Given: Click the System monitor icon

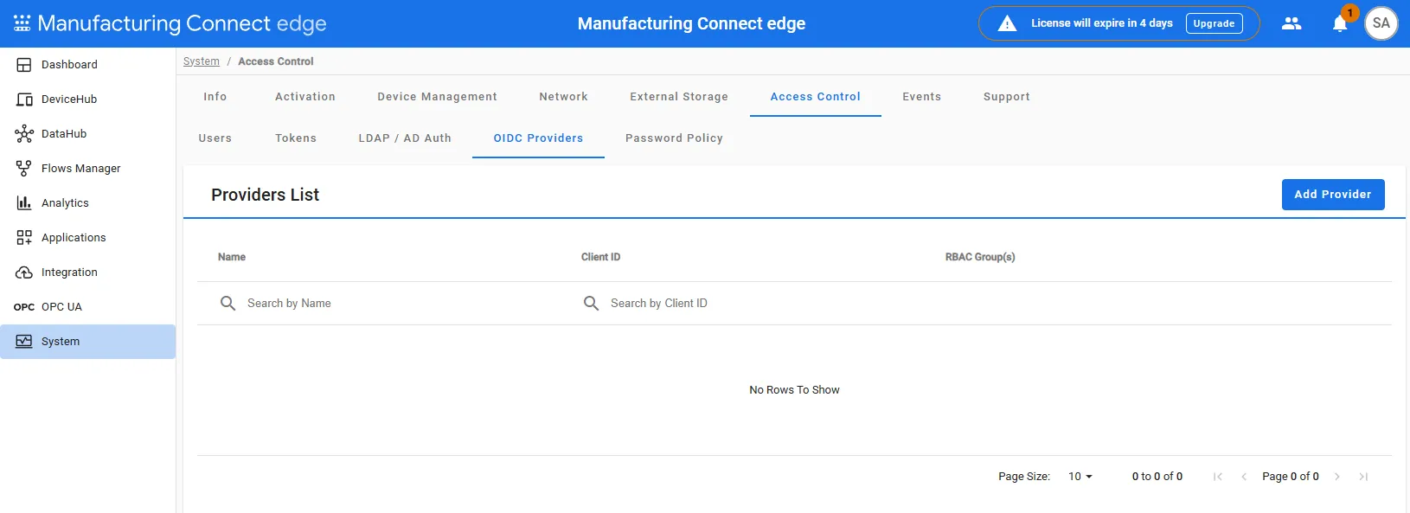Looking at the screenshot, I should click(24, 342).
